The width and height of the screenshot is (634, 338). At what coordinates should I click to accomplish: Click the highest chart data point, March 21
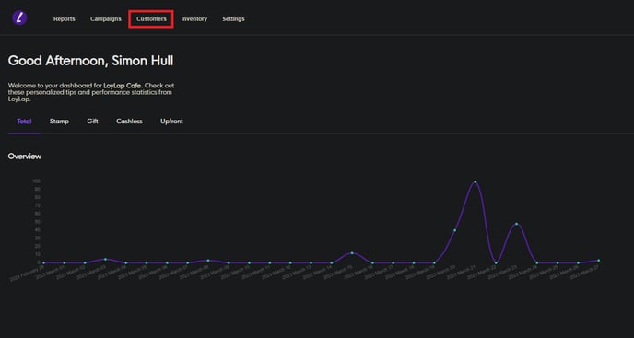pos(475,182)
